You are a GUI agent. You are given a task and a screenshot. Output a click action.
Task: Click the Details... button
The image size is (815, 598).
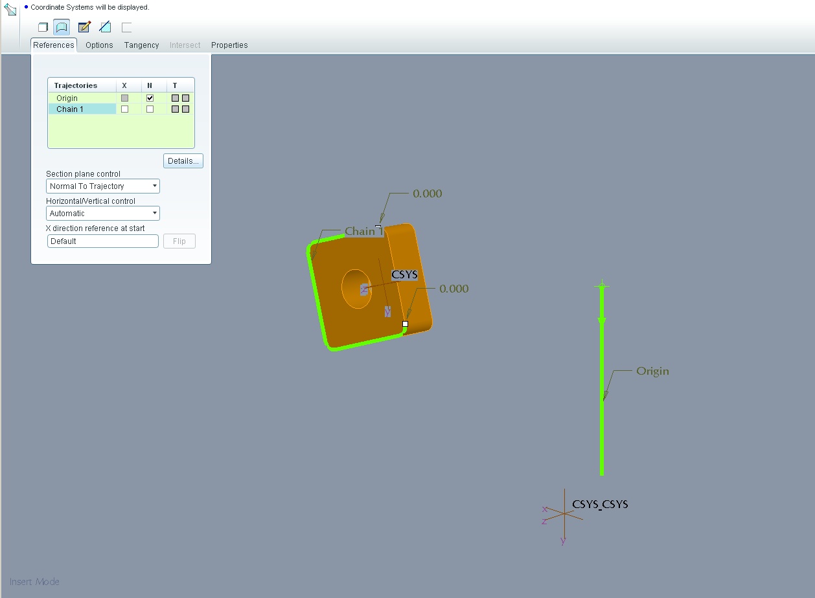[183, 161]
